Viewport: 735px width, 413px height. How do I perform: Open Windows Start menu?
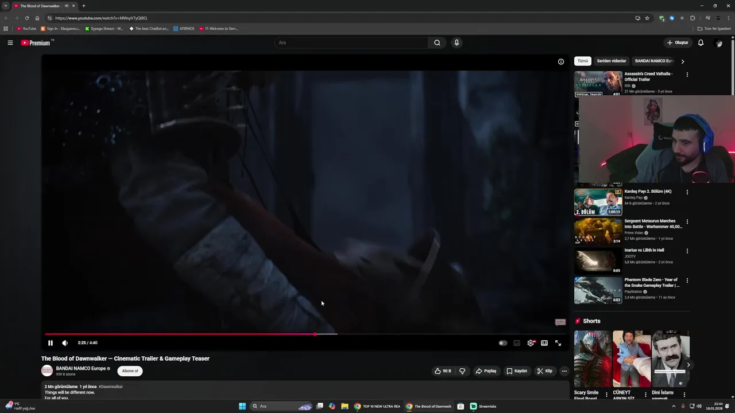pyautogui.click(x=242, y=406)
